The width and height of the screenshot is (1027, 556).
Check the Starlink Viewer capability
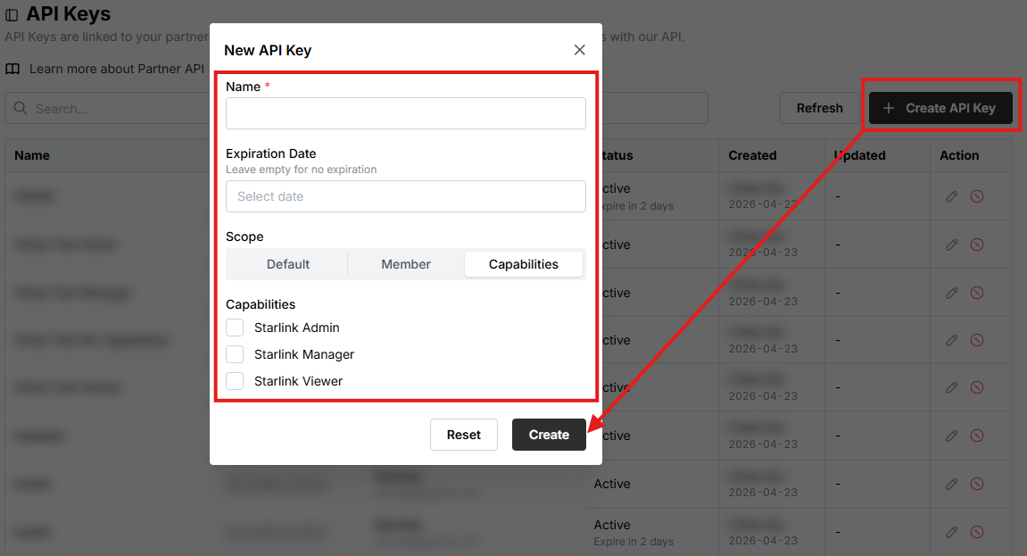[235, 381]
